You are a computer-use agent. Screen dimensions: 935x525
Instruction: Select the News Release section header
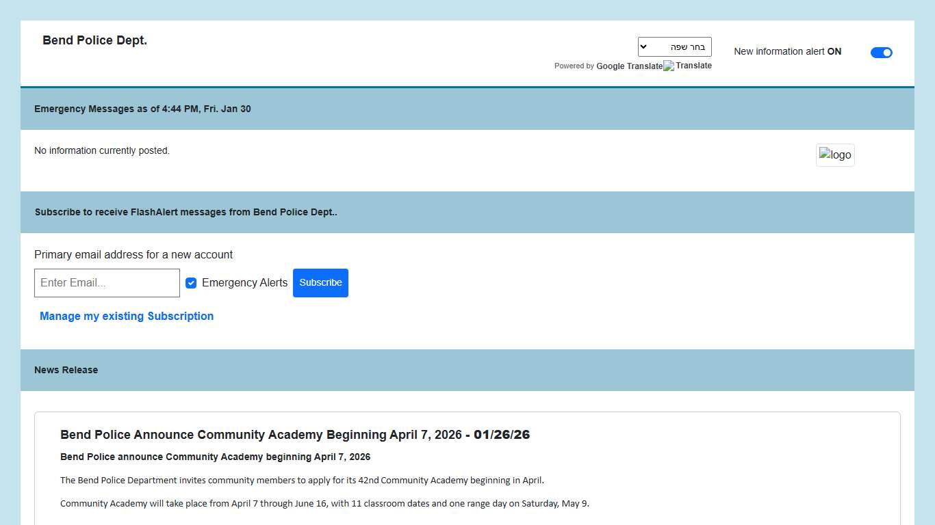pyautogui.click(x=66, y=371)
